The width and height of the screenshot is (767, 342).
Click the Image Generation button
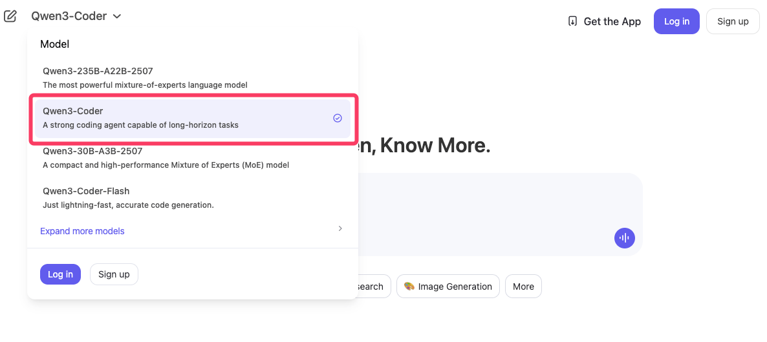448,287
